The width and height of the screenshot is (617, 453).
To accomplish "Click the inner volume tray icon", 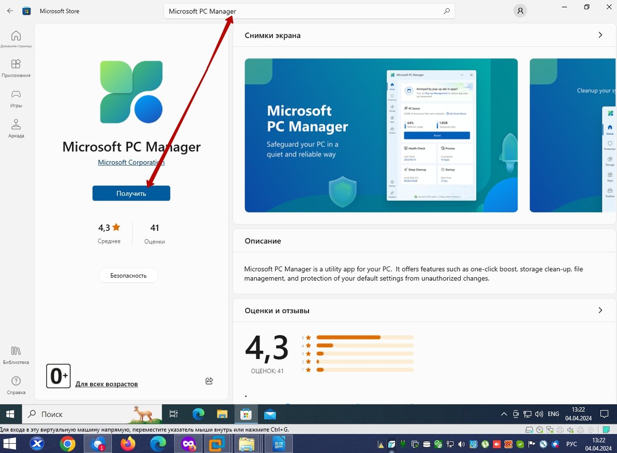I will pyautogui.click(x=539, y=414).
